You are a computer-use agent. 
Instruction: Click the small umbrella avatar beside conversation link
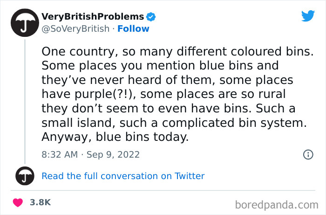click(25, 176)
